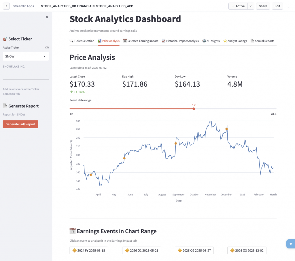Image resolution: width=295 pixels, height=261 pixels.
Task: Click the date range slider handle at 1Y
Action: click(194, 109)
